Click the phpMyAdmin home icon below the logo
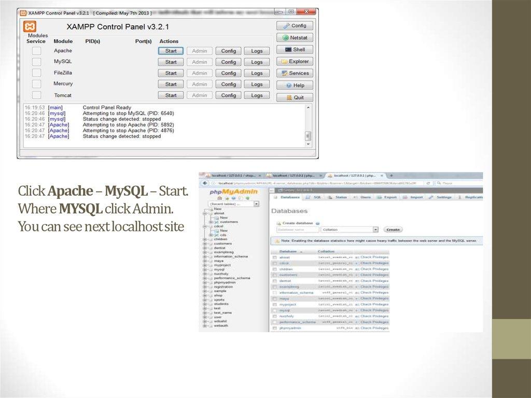531x398 pixels. (219, 197)
